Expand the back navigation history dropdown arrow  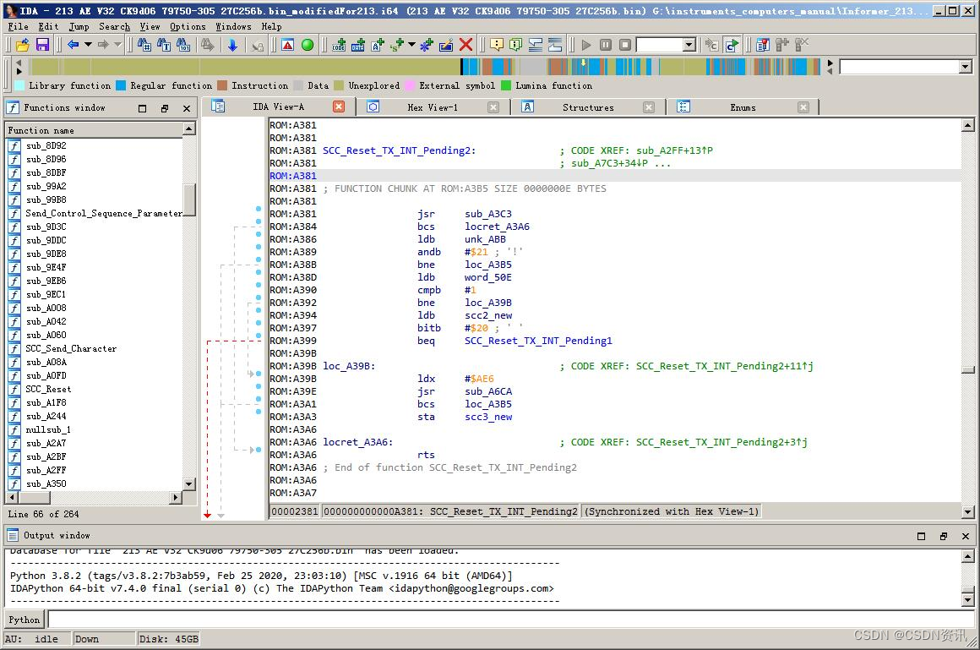click(88, 45)
